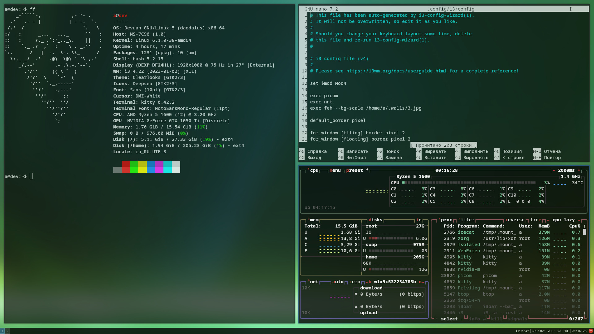Toggle reverse sorting in proc panel
The width and height of the screenshot is (594, 334).
[x=514, y=220]
